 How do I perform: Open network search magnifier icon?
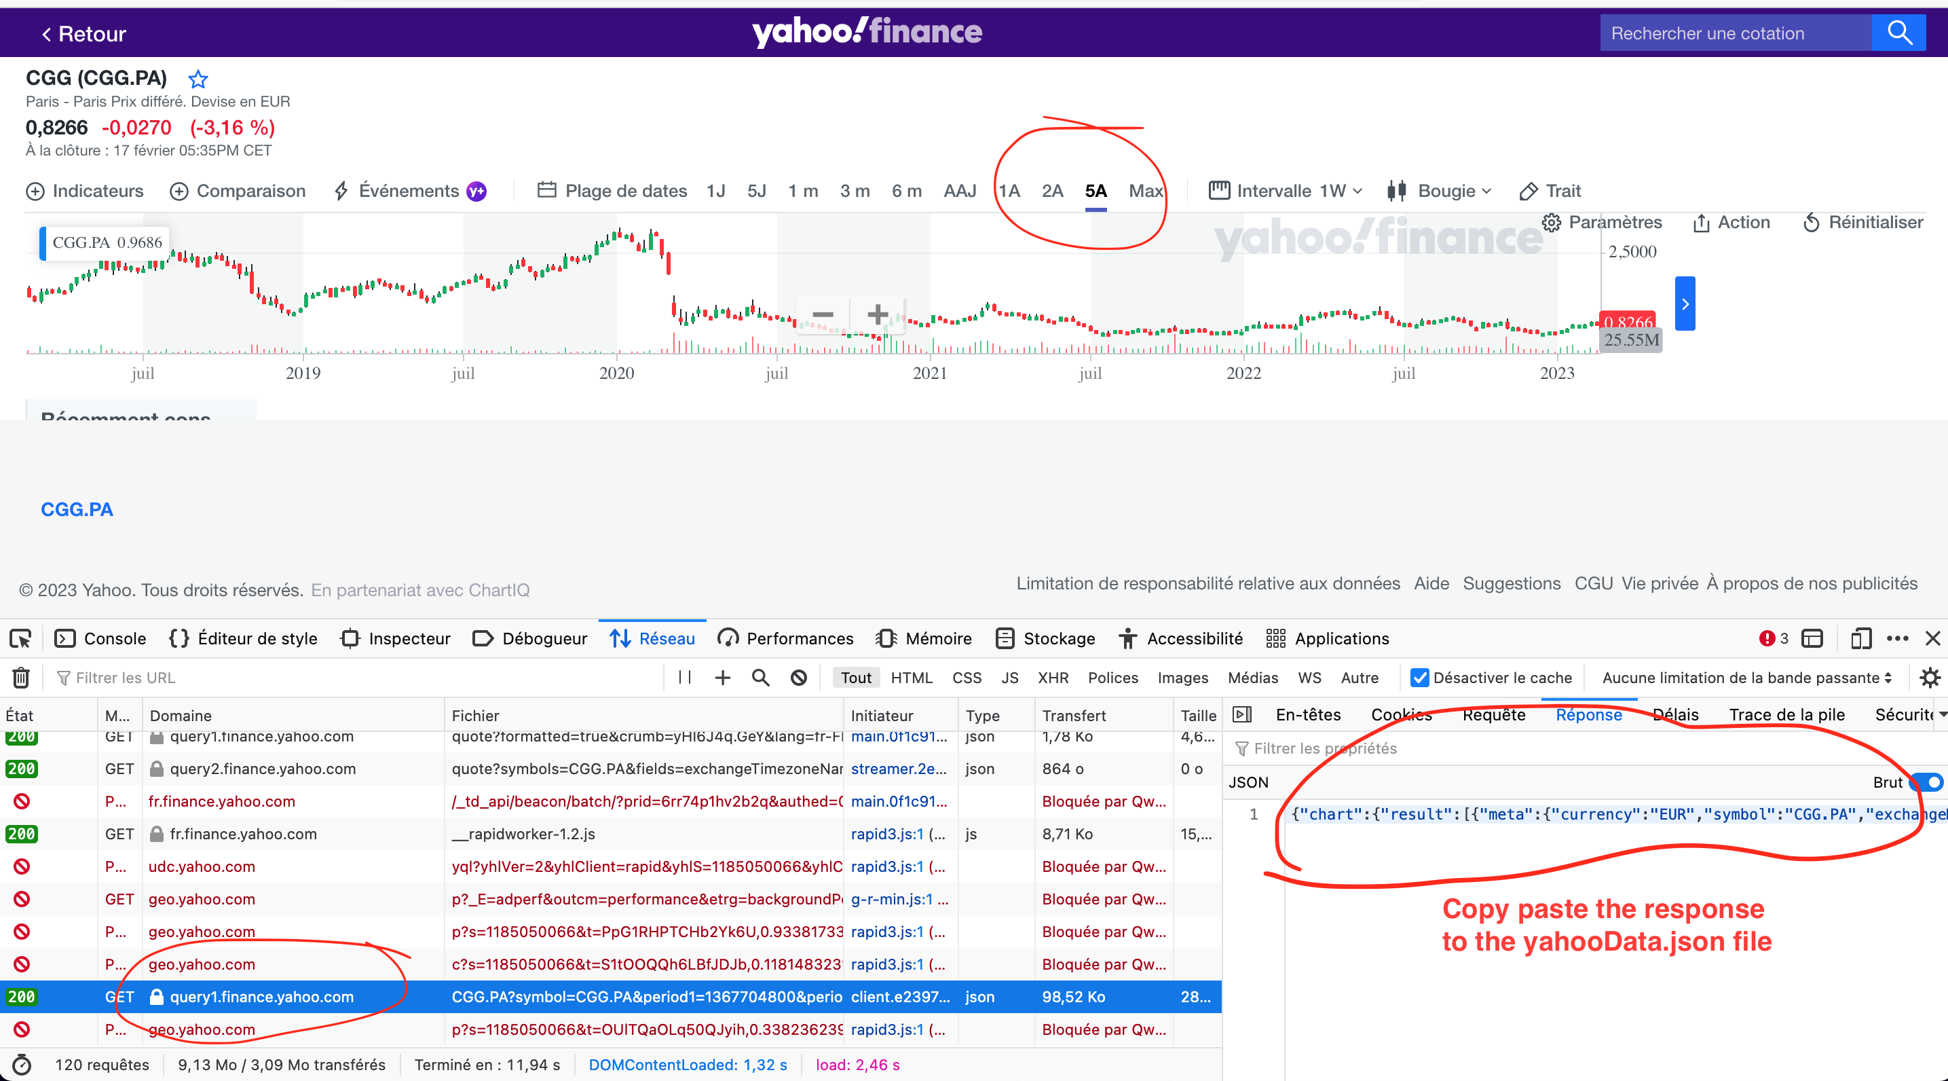pos(760,678)
